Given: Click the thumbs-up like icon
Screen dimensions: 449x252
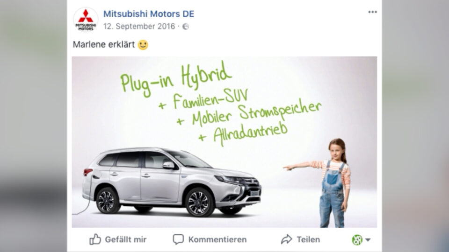Looking at the screenshot, I should [x=95, y=239].
